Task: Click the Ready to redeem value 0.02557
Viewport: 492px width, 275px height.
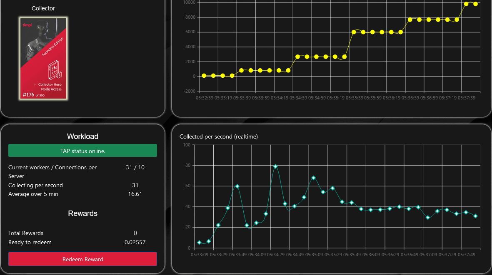Action: tap(135, 242)
